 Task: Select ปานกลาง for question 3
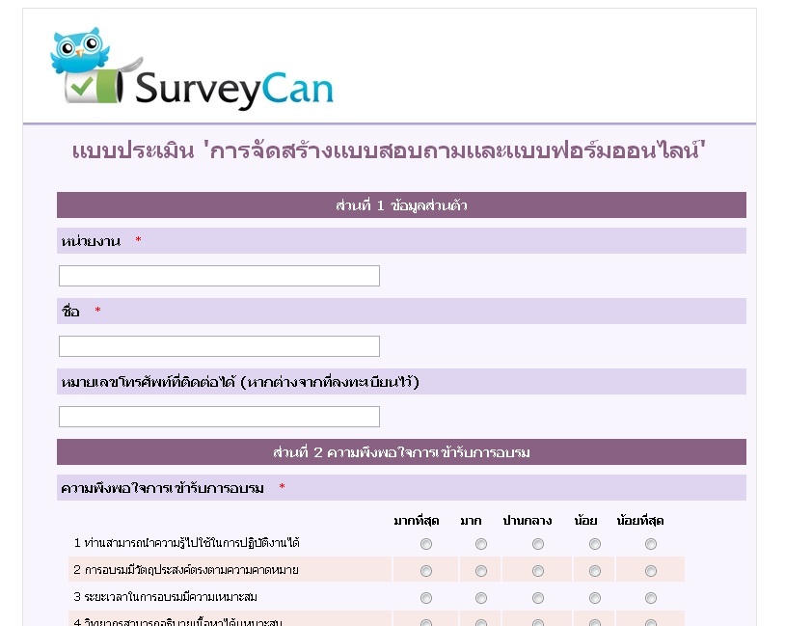(538, 598)
